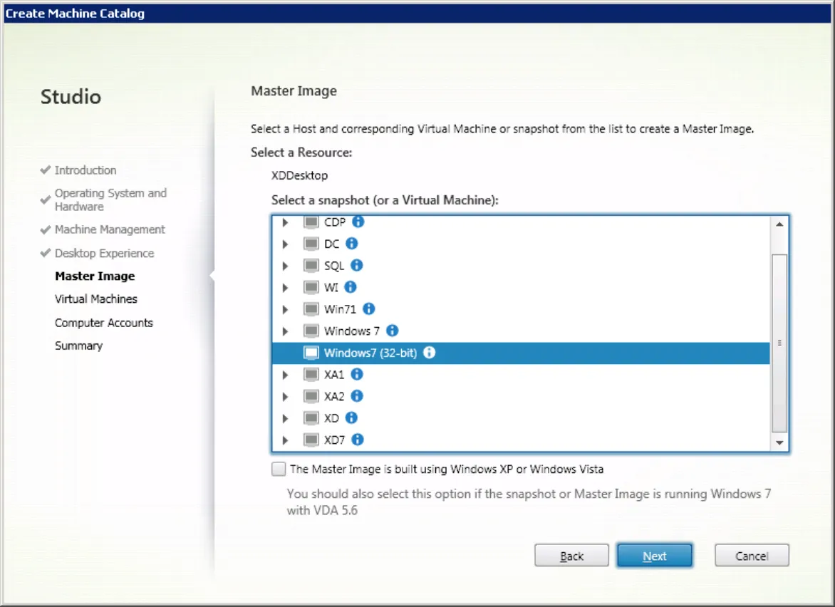835x607 pixels.
Task: Click the snapshot list scrollbar thumb
Action: (x=779, y=343)
